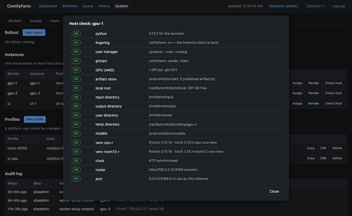
Task: Click Assign for the gpu-2 instance
Action: [297, 93]
